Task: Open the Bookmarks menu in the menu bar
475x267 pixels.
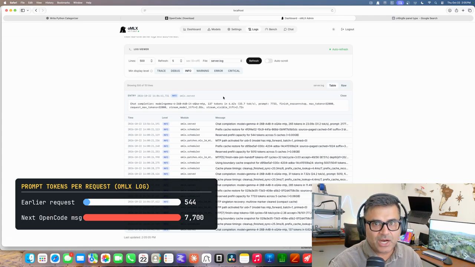Action: click(x=63, y=3)
